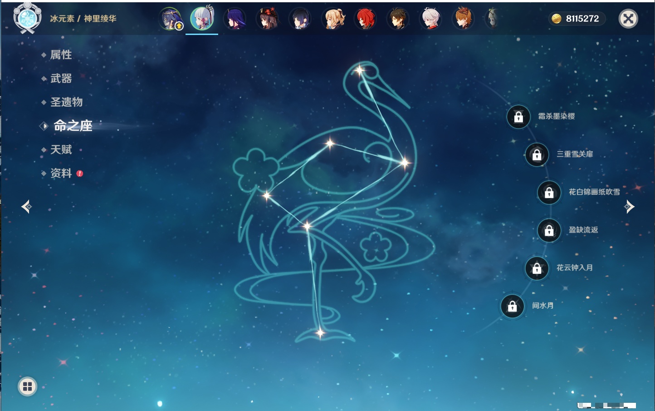This screenshot has width=655, height=411.
Task: Click the lock icon for 花白锦画纸吹雪
Action: (549, 193)
